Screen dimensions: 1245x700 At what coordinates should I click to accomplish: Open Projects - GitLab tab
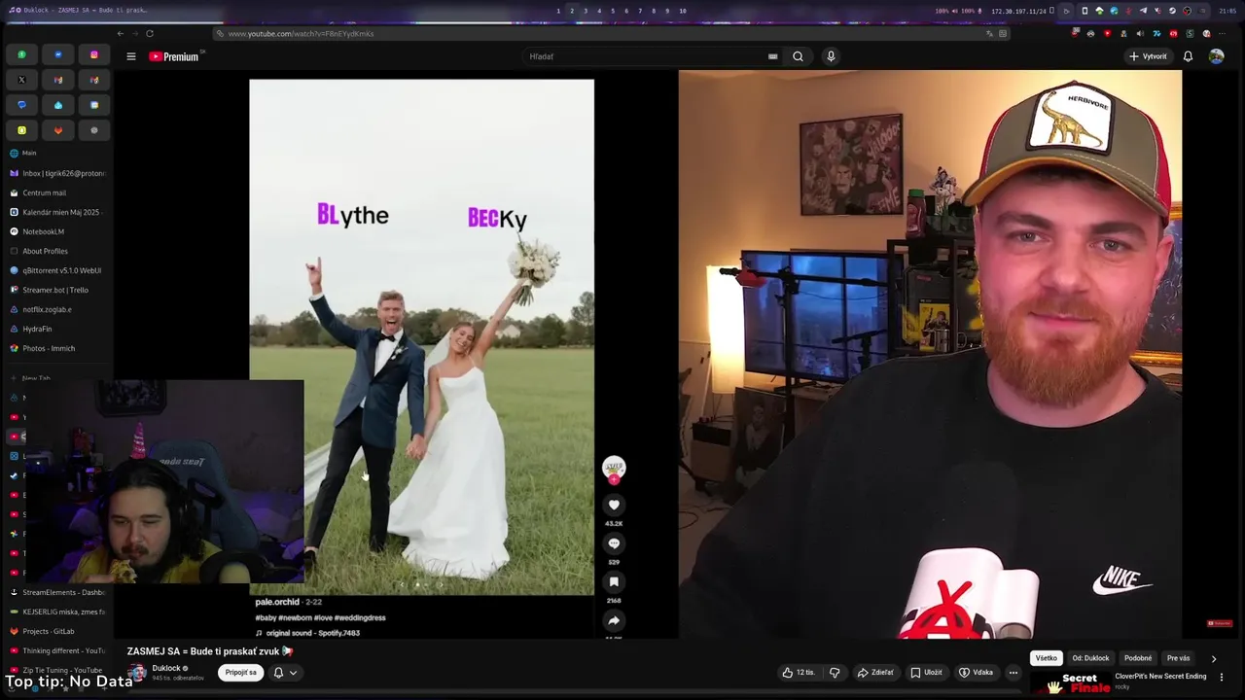pos(57,631)
